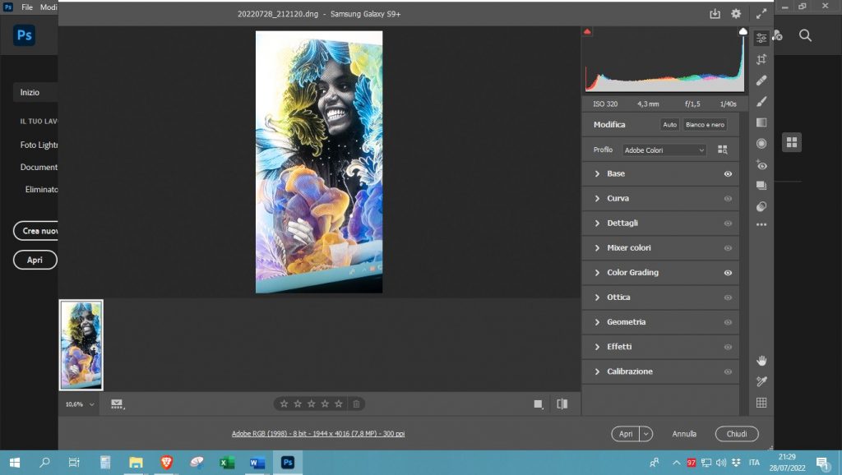842x475 pixels.
Task: Toggle visibility of the Color Grading section
Action: [x=727, y=272]
